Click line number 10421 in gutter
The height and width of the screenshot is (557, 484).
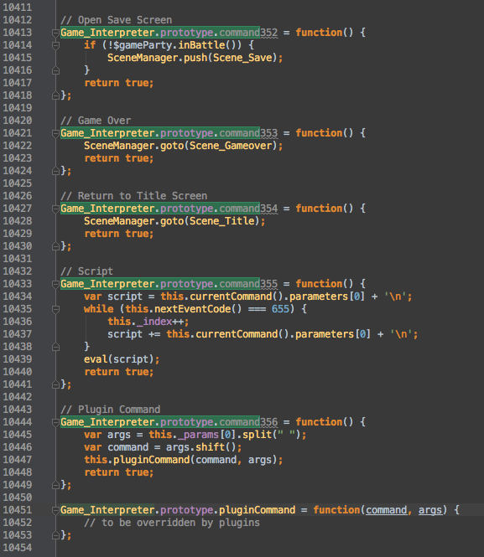point(18,133)
